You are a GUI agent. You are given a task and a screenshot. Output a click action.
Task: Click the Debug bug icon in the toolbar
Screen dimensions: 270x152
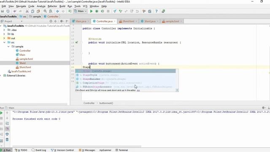(x=97, y=11)
